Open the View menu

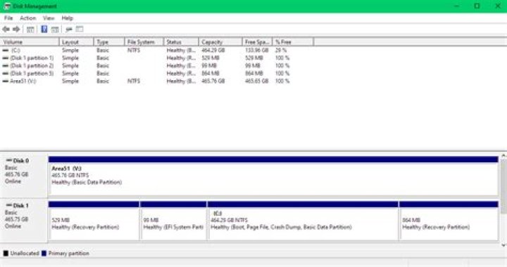click(49, 18)
